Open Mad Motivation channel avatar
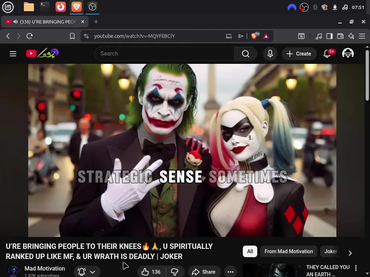 pos(13,271)
